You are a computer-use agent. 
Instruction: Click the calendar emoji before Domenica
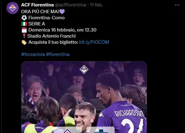[x=24, y=30]
